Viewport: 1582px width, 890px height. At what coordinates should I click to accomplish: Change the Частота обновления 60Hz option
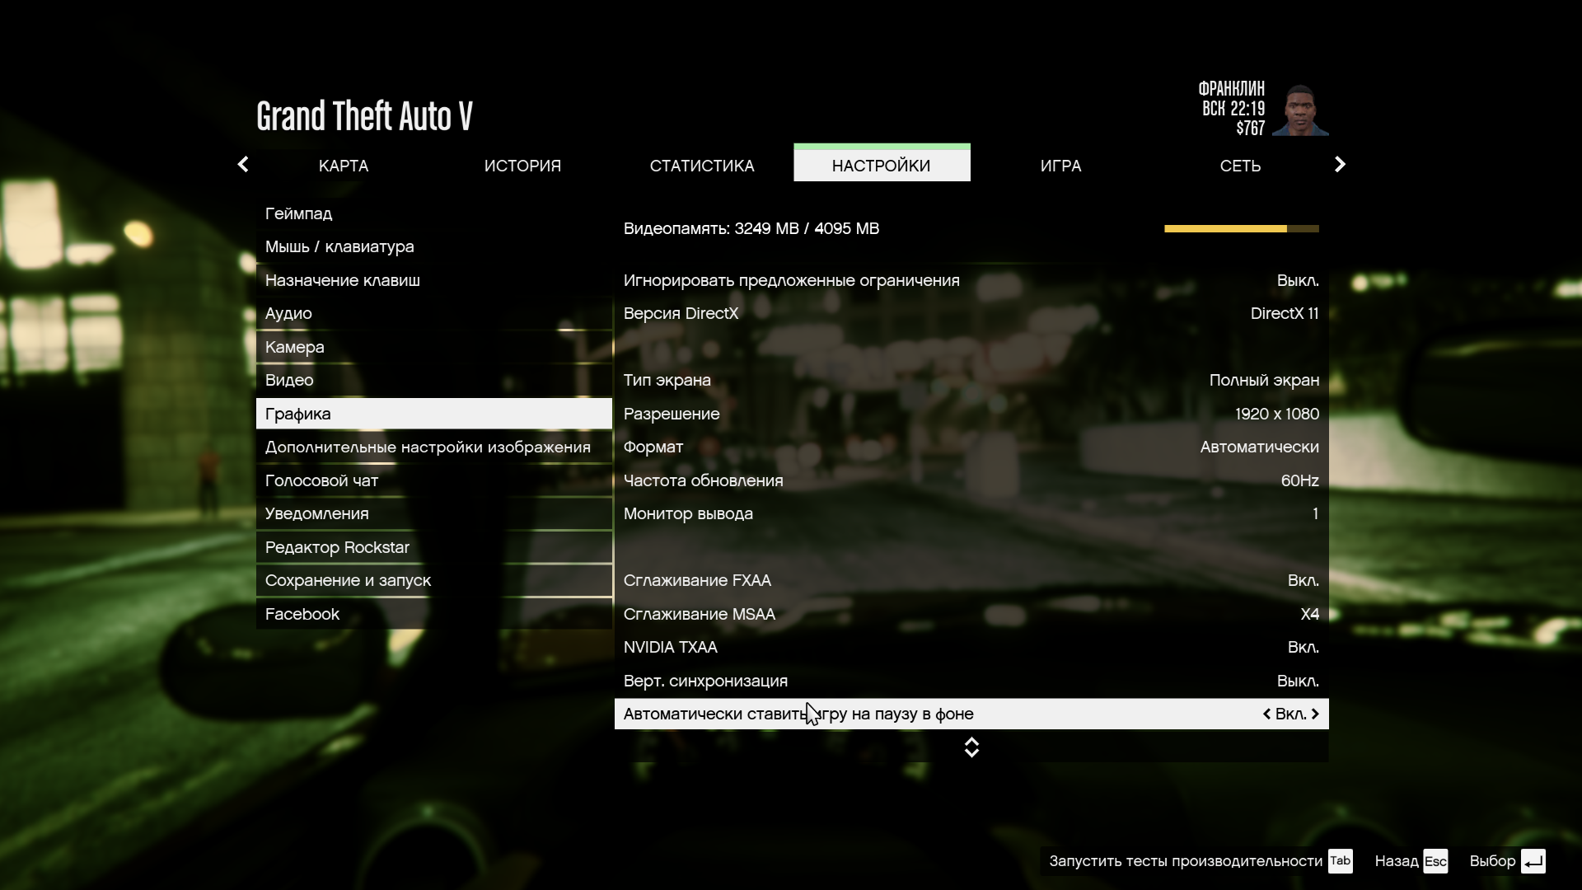pyautogui.click(x=971, y=480)
